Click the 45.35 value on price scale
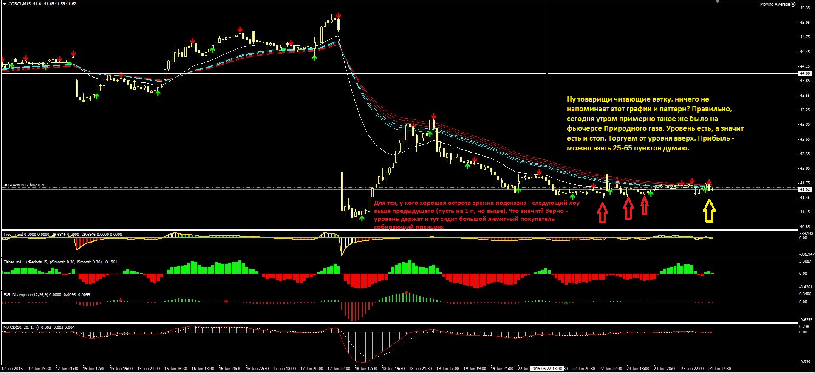815x373 pixels. 804,8
